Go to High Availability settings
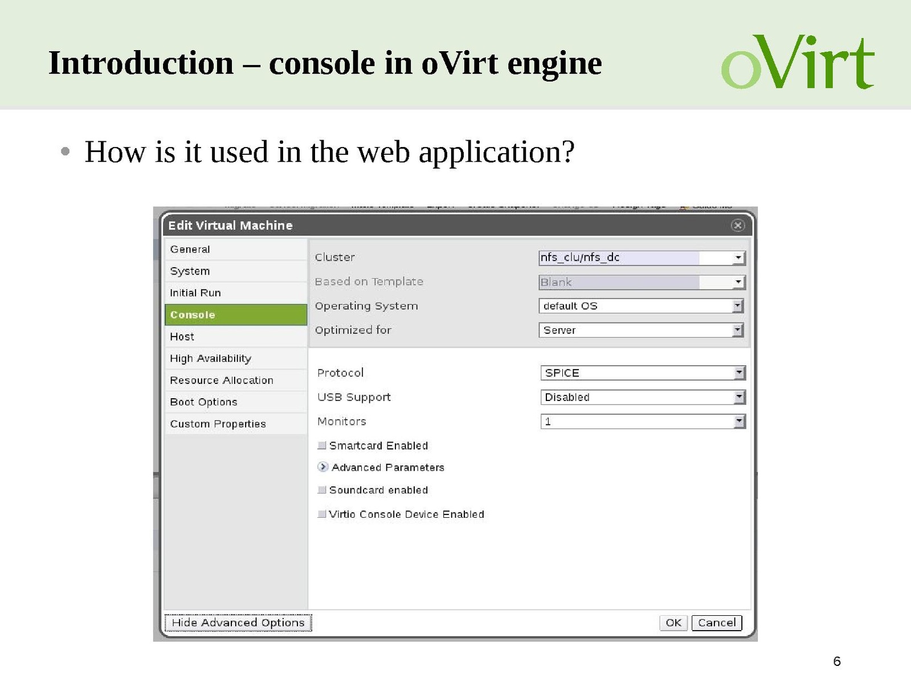Viewport: 911px width, 683px height. pos(235,358)
